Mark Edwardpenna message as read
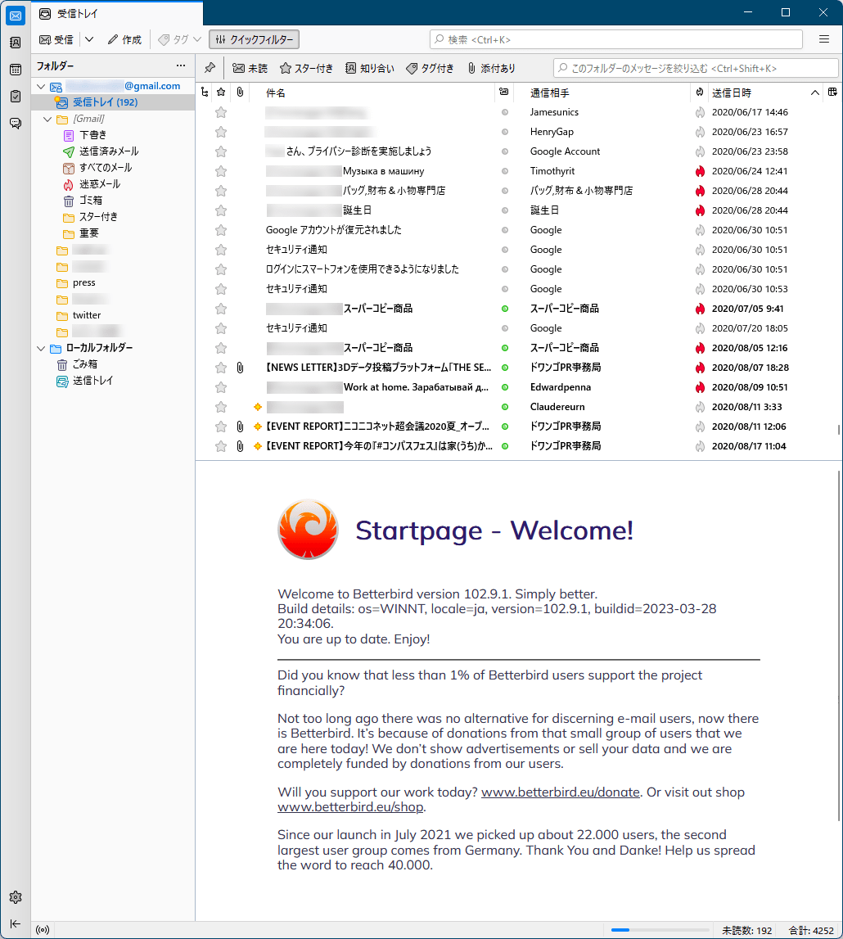Viewport: 843px width, 939px height. [x=505, y=387]
